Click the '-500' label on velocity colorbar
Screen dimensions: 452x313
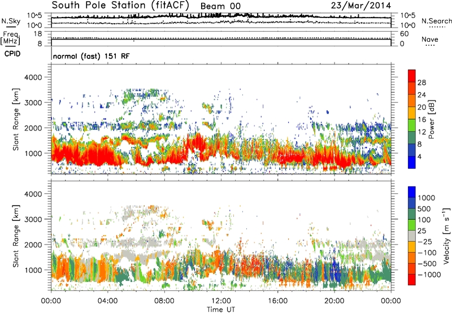tap(427, 264)
